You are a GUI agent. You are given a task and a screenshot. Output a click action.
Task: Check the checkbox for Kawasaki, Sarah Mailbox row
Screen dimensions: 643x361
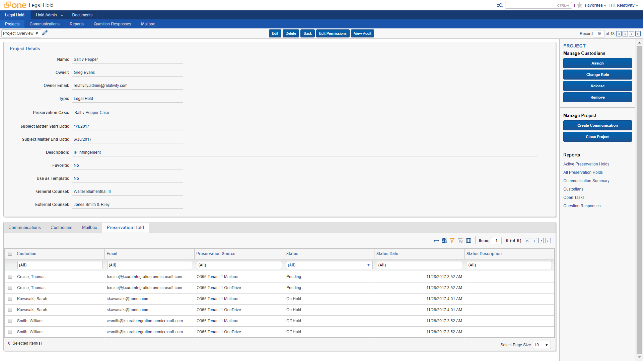point(10,299)
